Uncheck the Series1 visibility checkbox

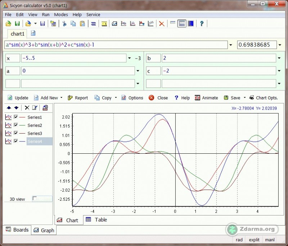pyautogui.click(x=16, y=117)
